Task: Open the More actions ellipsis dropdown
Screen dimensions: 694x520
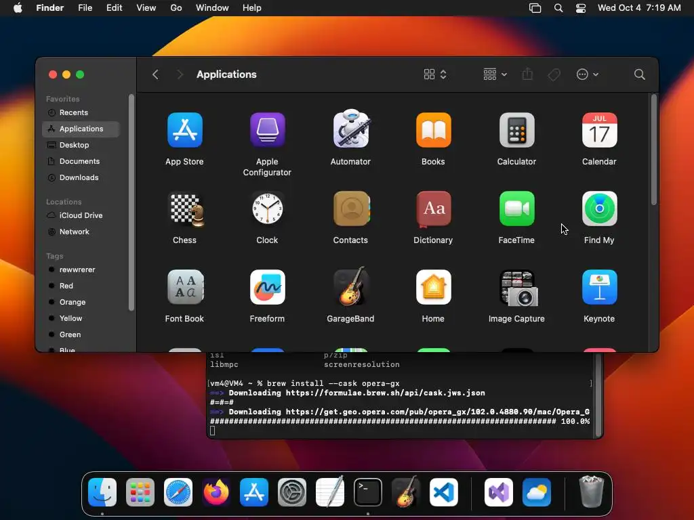Action: [588, 74]
